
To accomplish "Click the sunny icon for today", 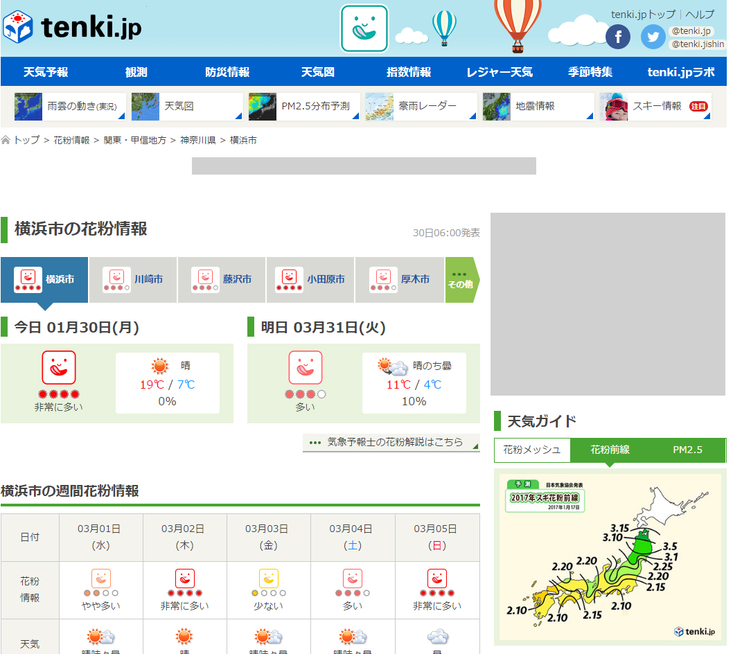I will [x=160, y=366].
